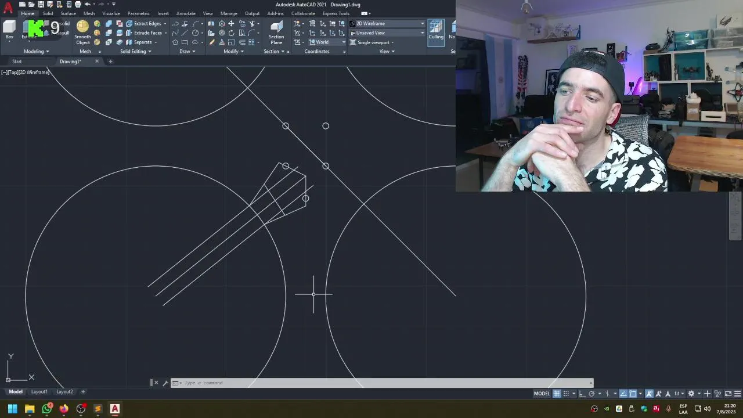Switch to the Surface ribbon tab

click(x=68, y=13)
